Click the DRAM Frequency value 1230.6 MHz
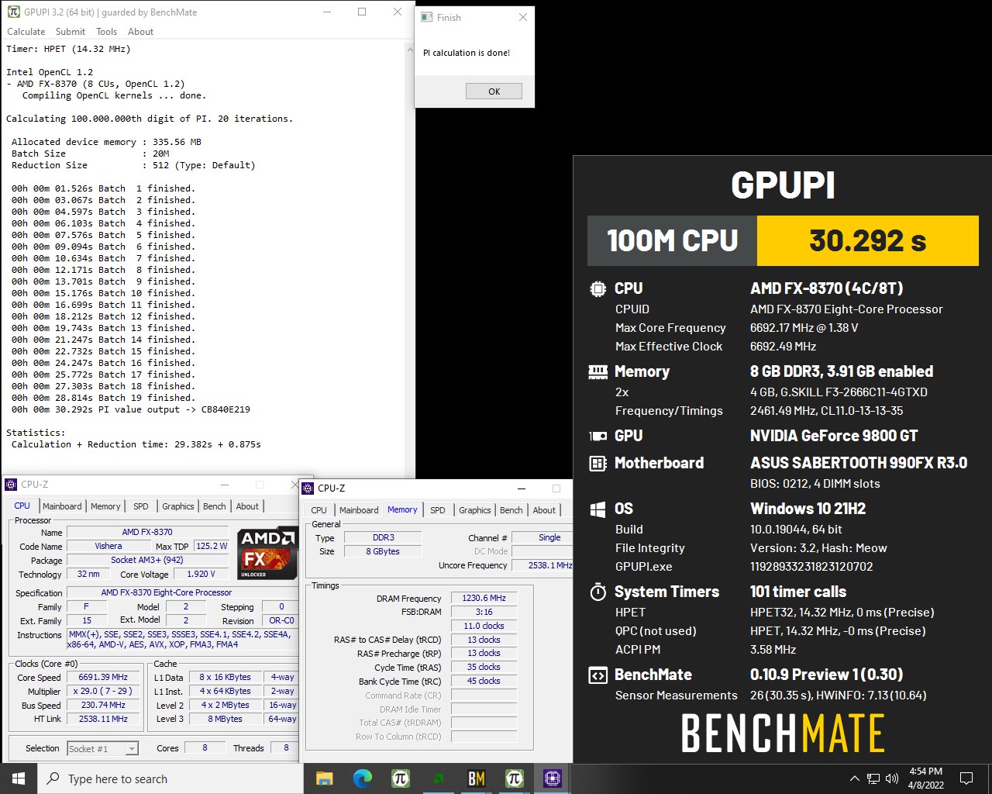The height and width of the screenshot is (794, 992). (x=484, y=598)
